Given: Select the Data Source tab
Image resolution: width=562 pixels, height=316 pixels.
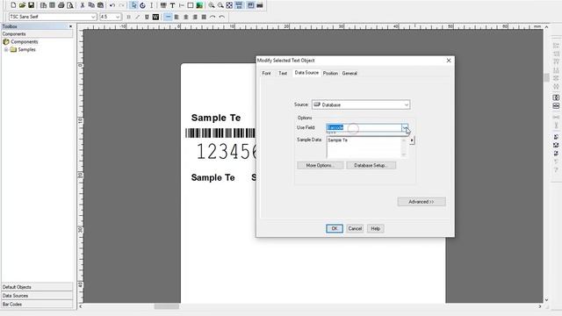Looking at the screenshot, I should (306, 73).
